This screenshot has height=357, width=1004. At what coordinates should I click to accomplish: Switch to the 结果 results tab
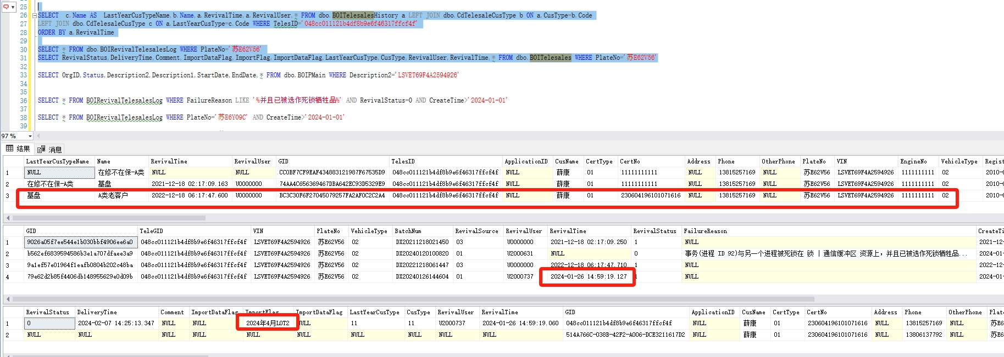(x=19, y=149)
